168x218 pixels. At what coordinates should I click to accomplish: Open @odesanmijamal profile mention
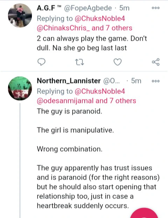point(65,101)
